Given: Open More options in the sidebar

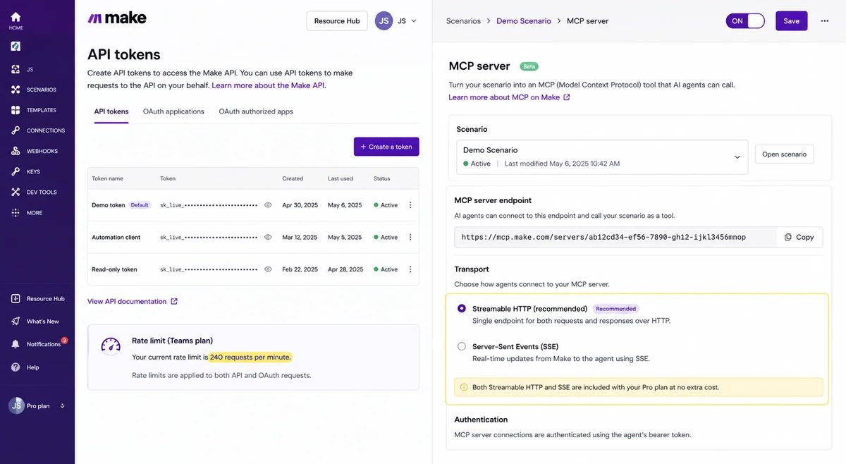Looking at the screenshot, I should click(26, 212).
